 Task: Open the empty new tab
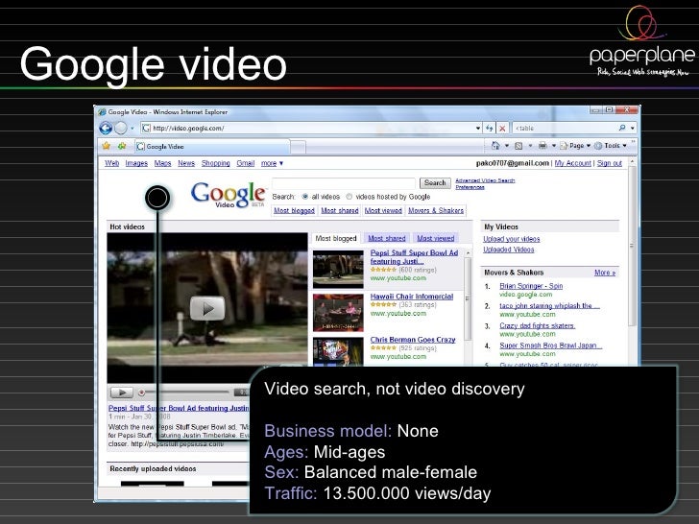(x=299, y=147)
